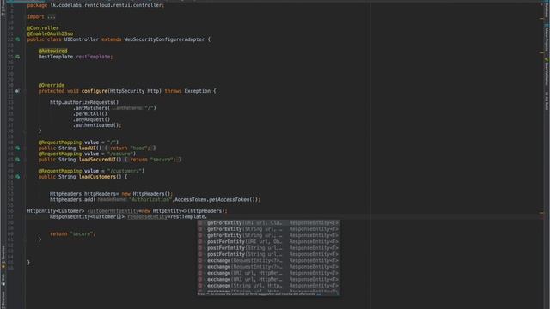550x309 pixels.
Task: Click the .permitAll() call
Action: point(90,114)
